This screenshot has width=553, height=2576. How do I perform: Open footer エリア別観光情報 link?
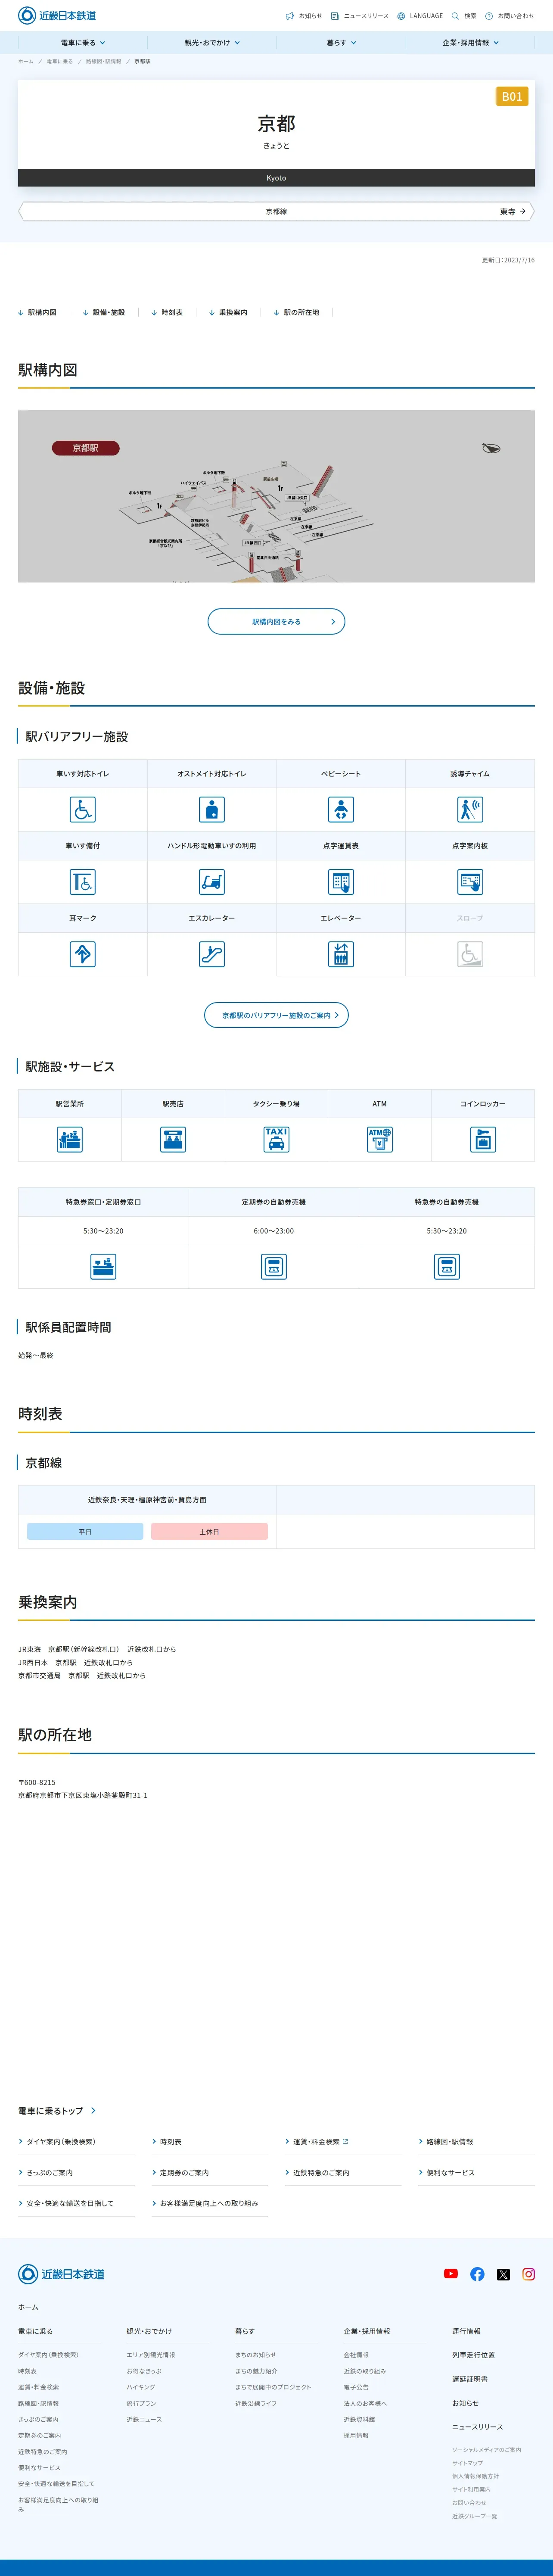151,2355
